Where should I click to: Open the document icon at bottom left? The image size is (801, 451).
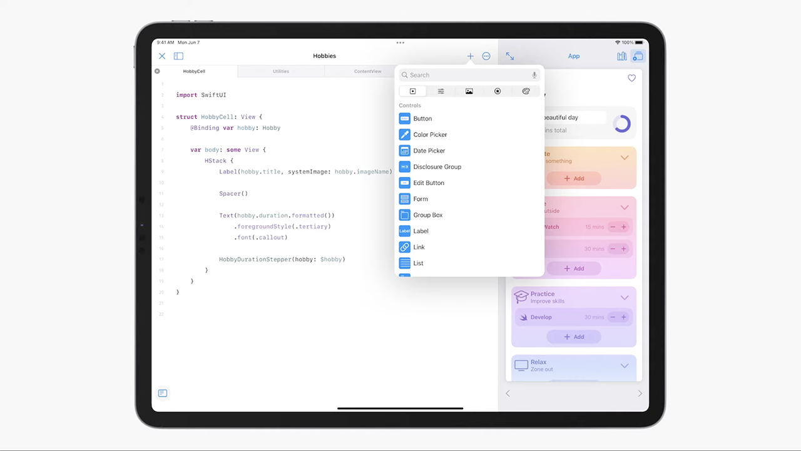click(x=163, y=393)
